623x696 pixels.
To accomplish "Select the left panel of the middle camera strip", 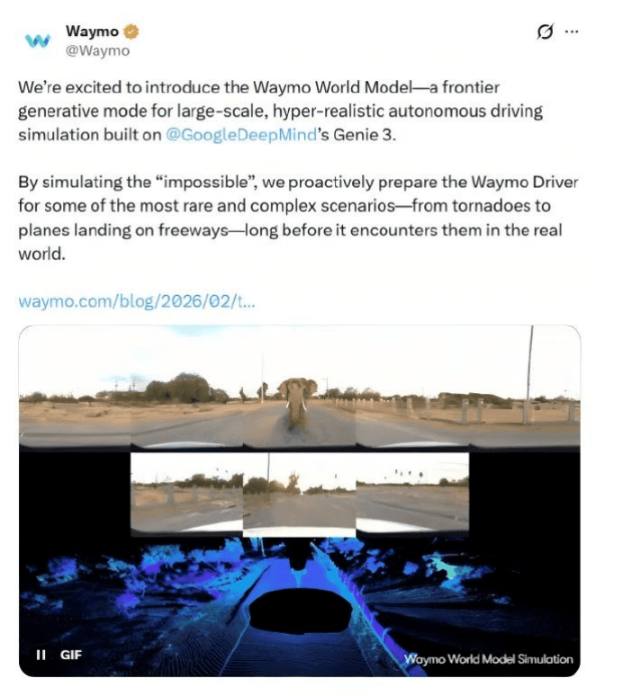I will tap(187, 492).
